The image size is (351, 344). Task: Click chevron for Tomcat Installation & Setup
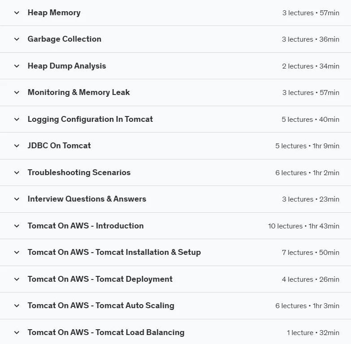(x=17, y=252)
